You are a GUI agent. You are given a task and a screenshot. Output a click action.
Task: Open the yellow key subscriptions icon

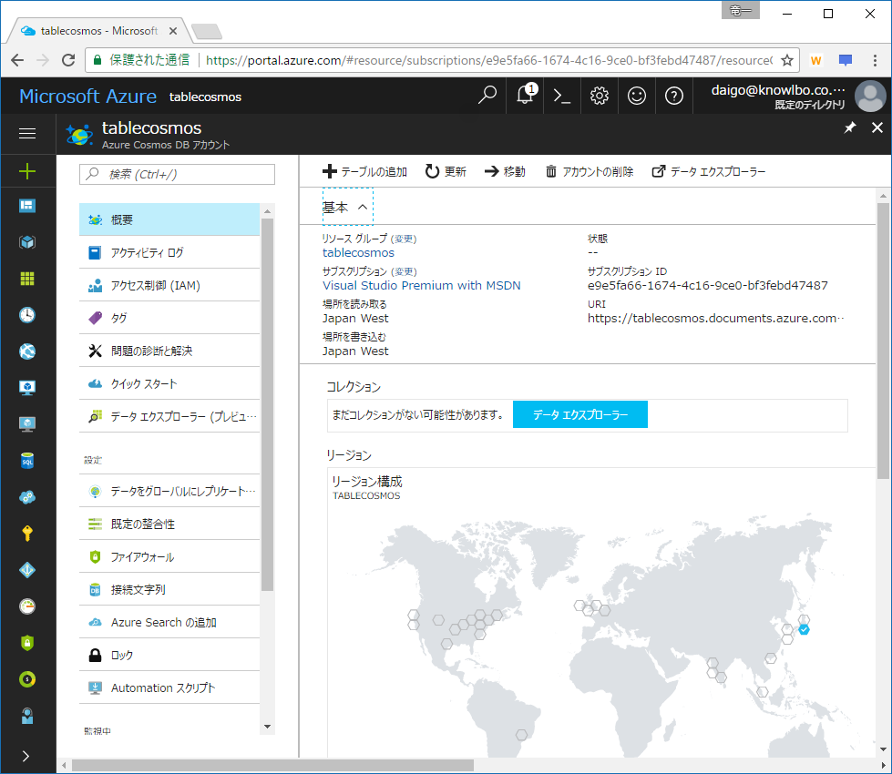point(27,534)
